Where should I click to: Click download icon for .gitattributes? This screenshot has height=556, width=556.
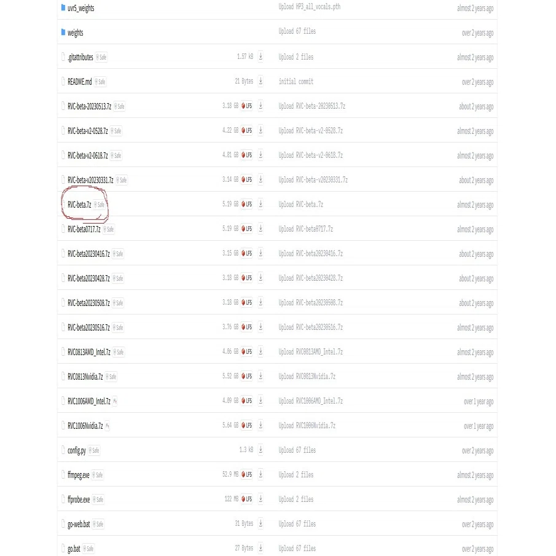tap(260, 57)
